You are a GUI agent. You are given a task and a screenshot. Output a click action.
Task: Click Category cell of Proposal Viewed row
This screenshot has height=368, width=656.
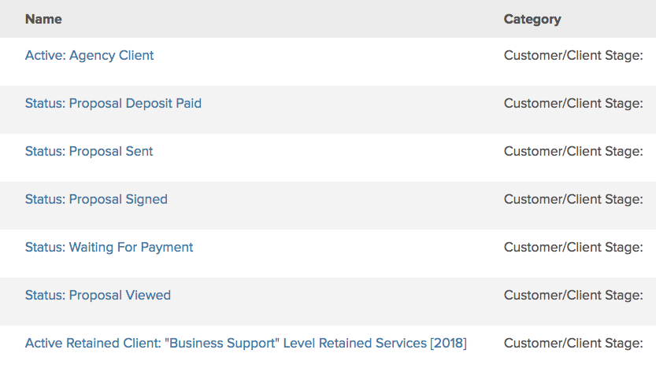573,295
